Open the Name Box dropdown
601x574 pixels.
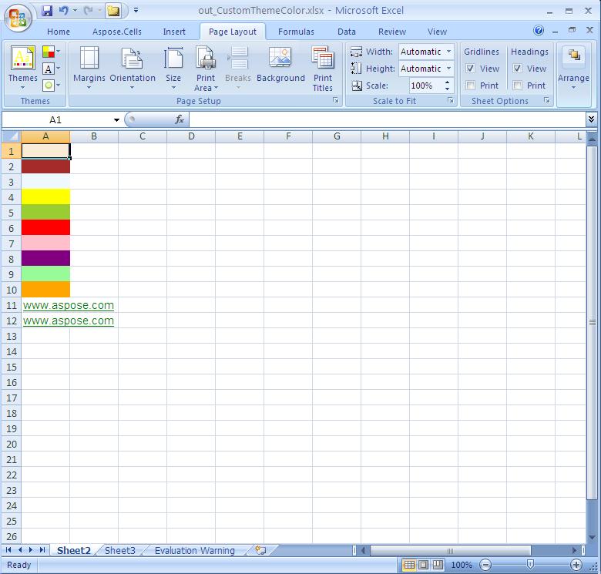pyautogui.click(x=116, y=120)
